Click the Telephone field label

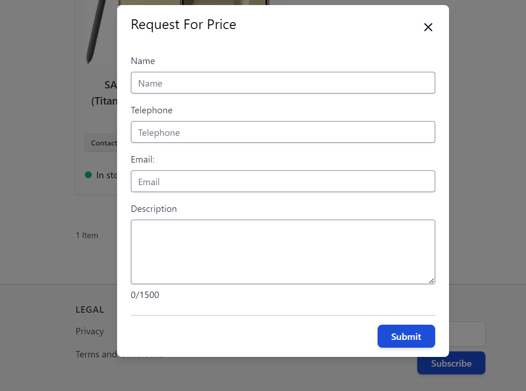tap(152, 110)
